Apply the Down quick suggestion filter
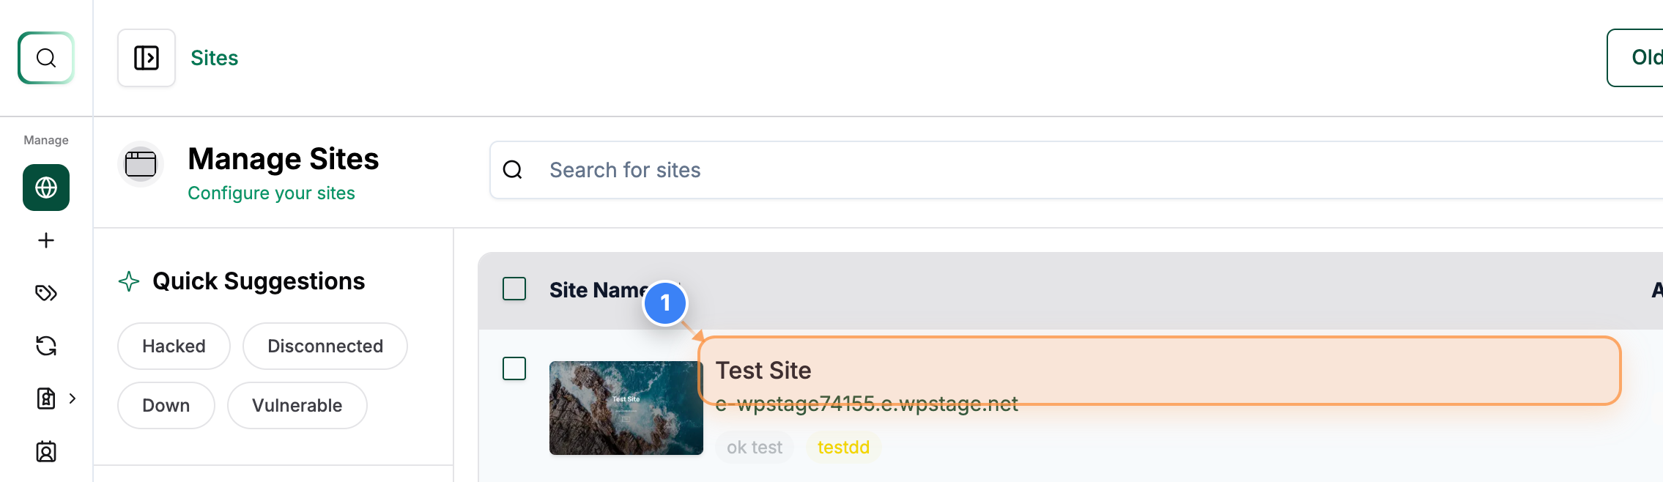 (166, 405)
